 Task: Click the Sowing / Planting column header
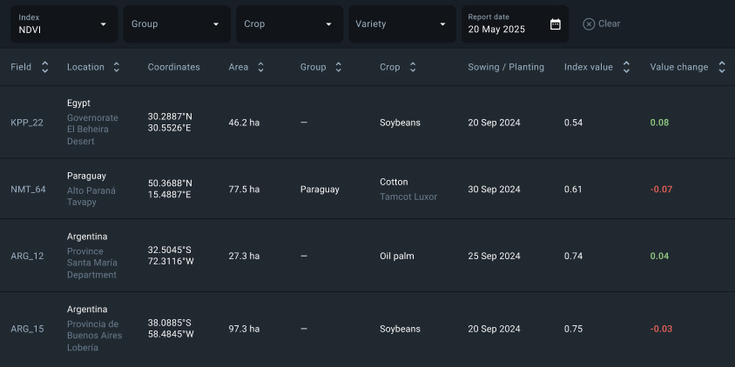pos(506,67)
